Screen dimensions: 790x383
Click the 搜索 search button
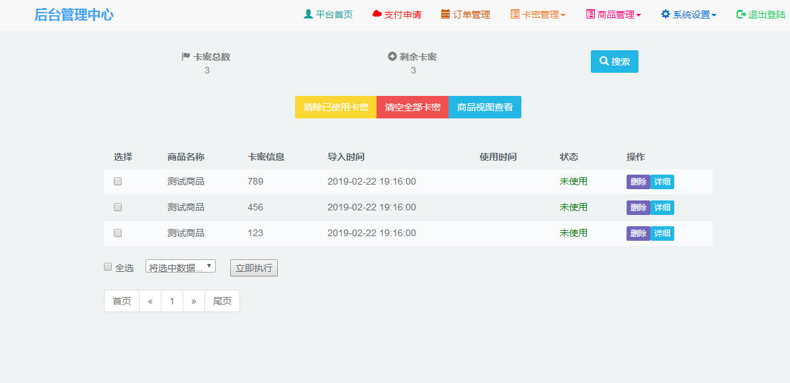(x=614, y=61)
